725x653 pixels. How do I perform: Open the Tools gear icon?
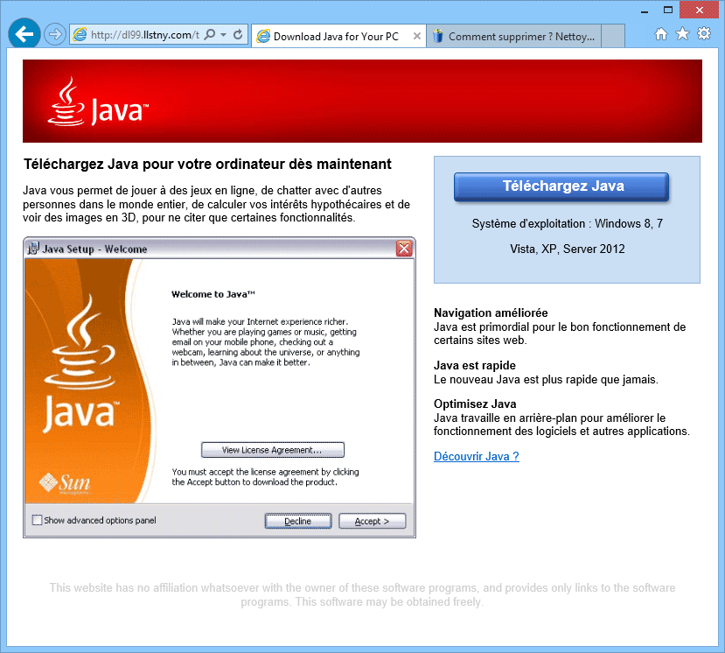[x=703, y=34]
